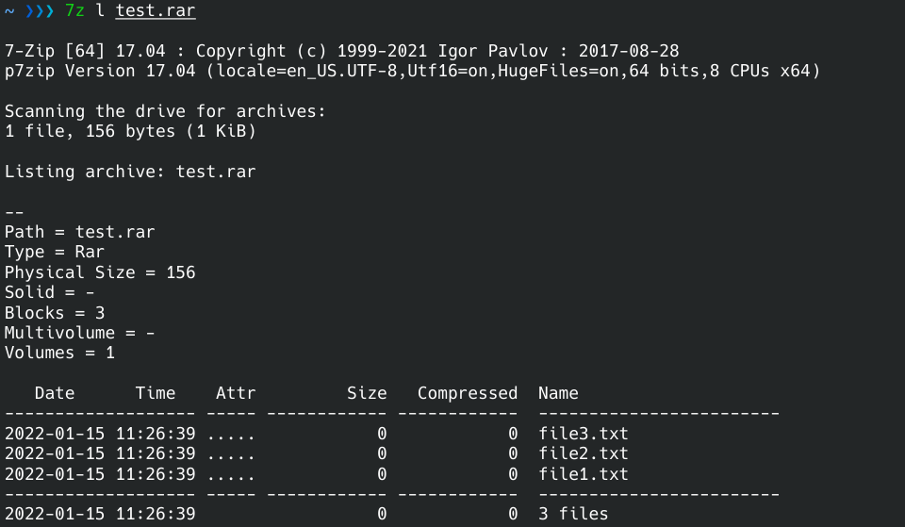Select file1.txt in the listing

(583, 473)
